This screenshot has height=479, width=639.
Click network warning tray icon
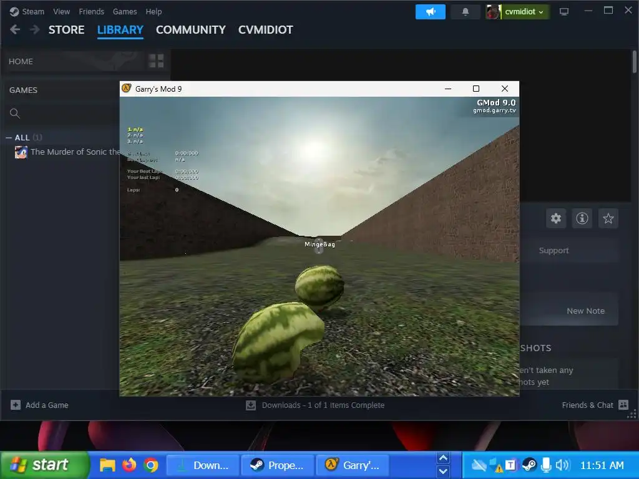coord(496,465)
